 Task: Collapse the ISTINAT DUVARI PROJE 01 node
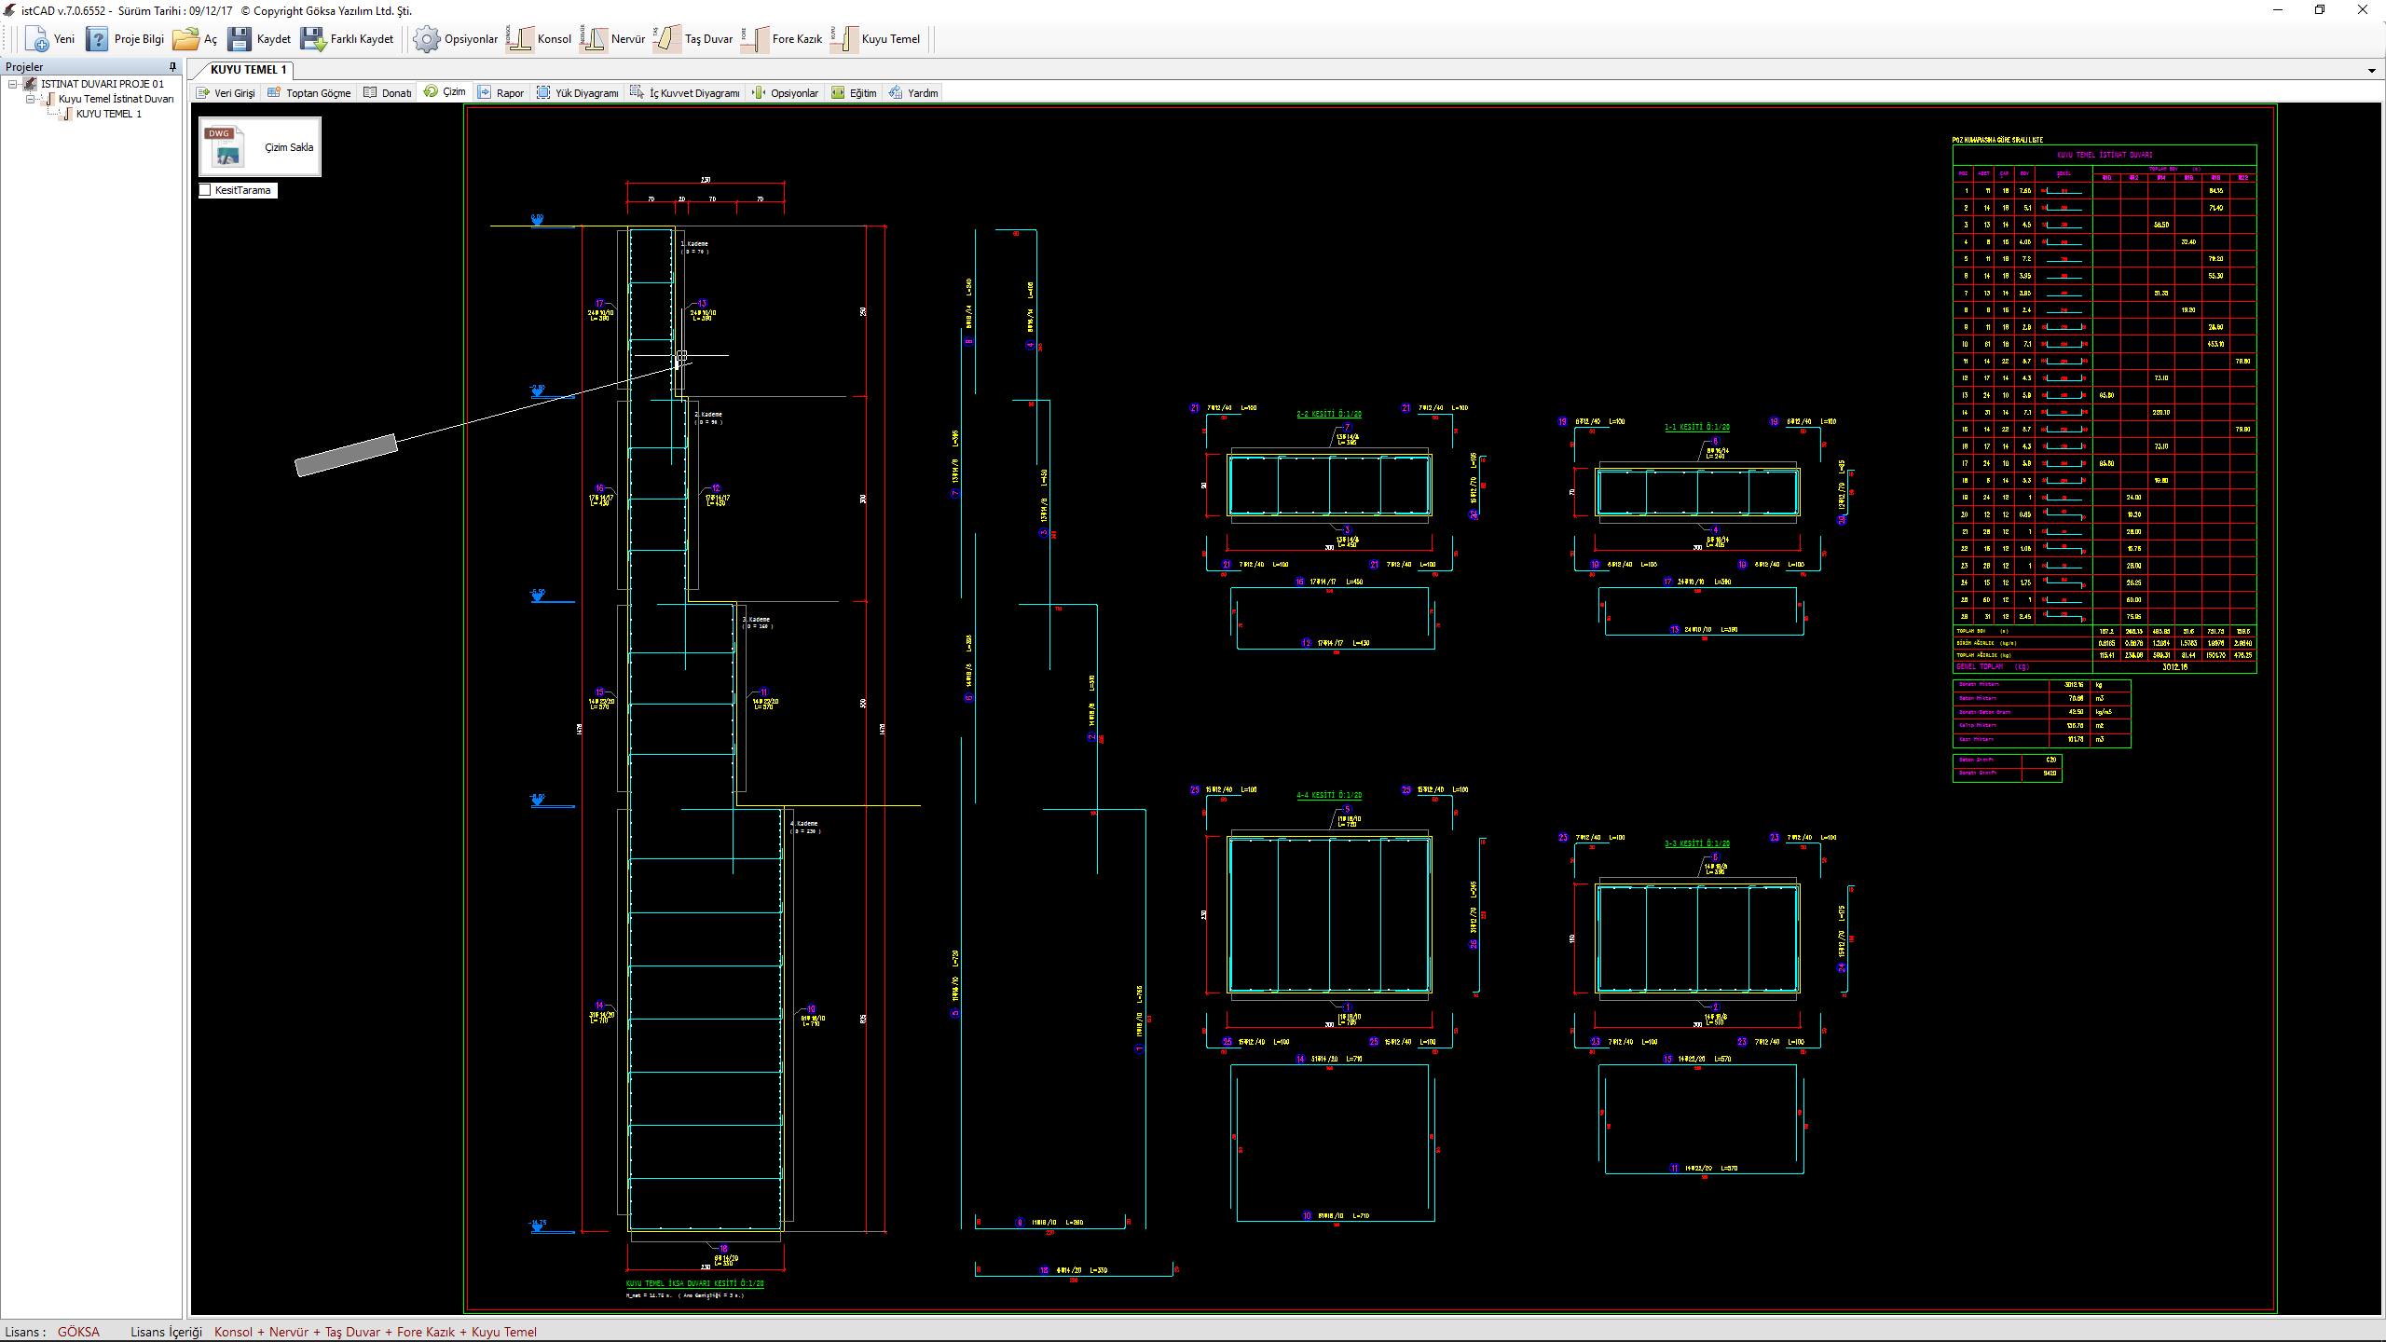(13, 84)
